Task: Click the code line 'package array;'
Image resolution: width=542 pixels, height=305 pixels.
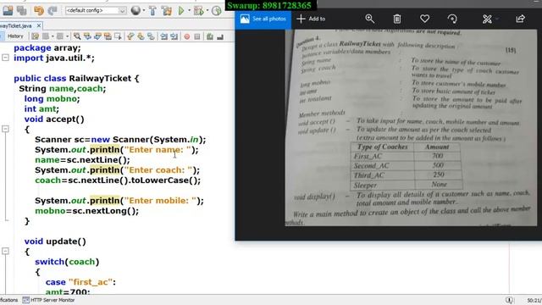Action: click(47, 47)
